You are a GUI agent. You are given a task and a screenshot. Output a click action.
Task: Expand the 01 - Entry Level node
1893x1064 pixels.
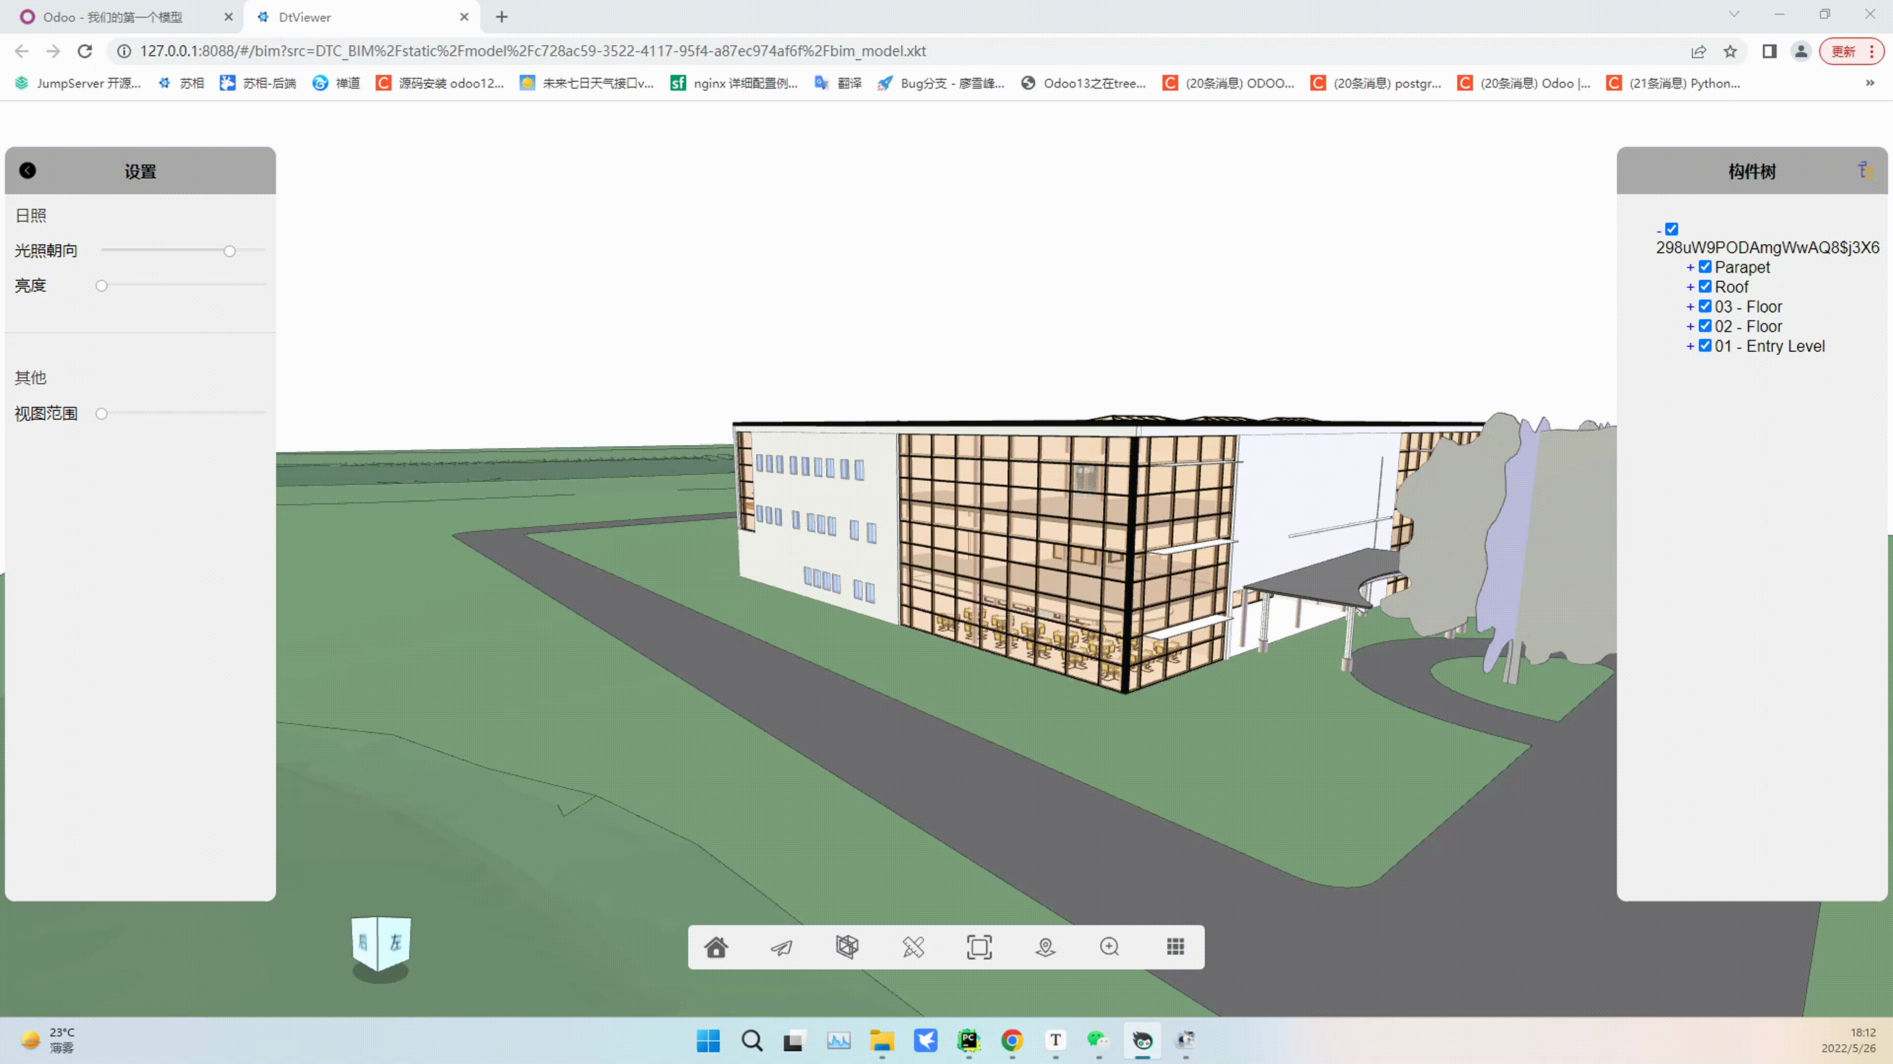tap(1690, 347)
